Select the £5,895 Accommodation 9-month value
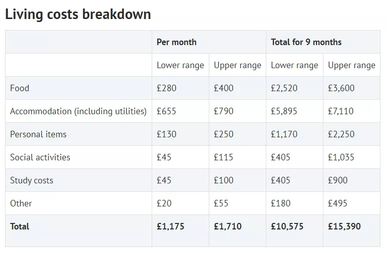 [284, 111]
